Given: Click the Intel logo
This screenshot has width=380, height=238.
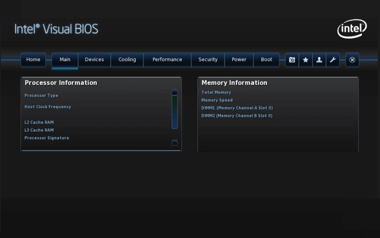Looking at the screenshot, I should [x=352, y=29].
